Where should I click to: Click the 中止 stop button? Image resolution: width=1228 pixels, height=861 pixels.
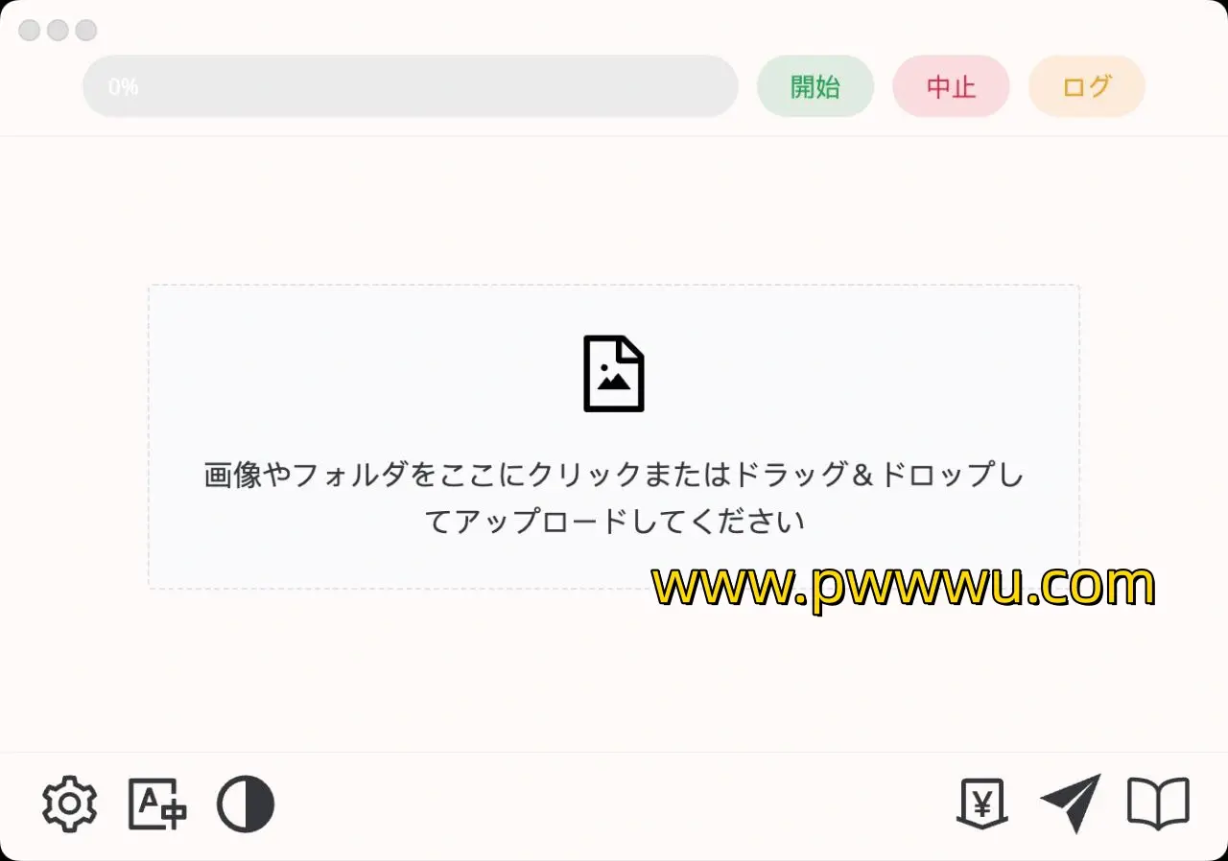(951, 86)
